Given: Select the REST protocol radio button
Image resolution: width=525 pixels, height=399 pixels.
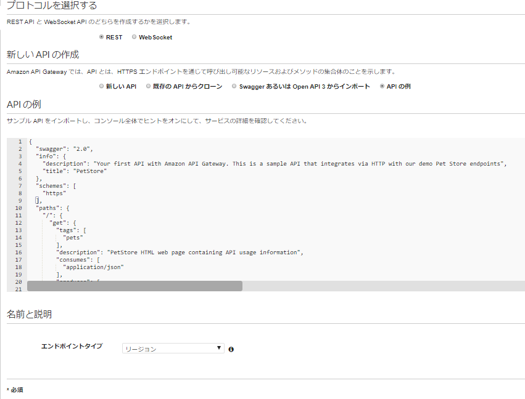Looking at the screenshot, I should click(101, 37).
